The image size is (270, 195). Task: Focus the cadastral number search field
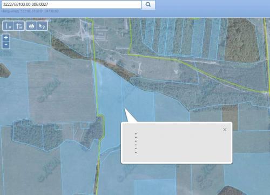pyautogui.click(x=71, y=4)
